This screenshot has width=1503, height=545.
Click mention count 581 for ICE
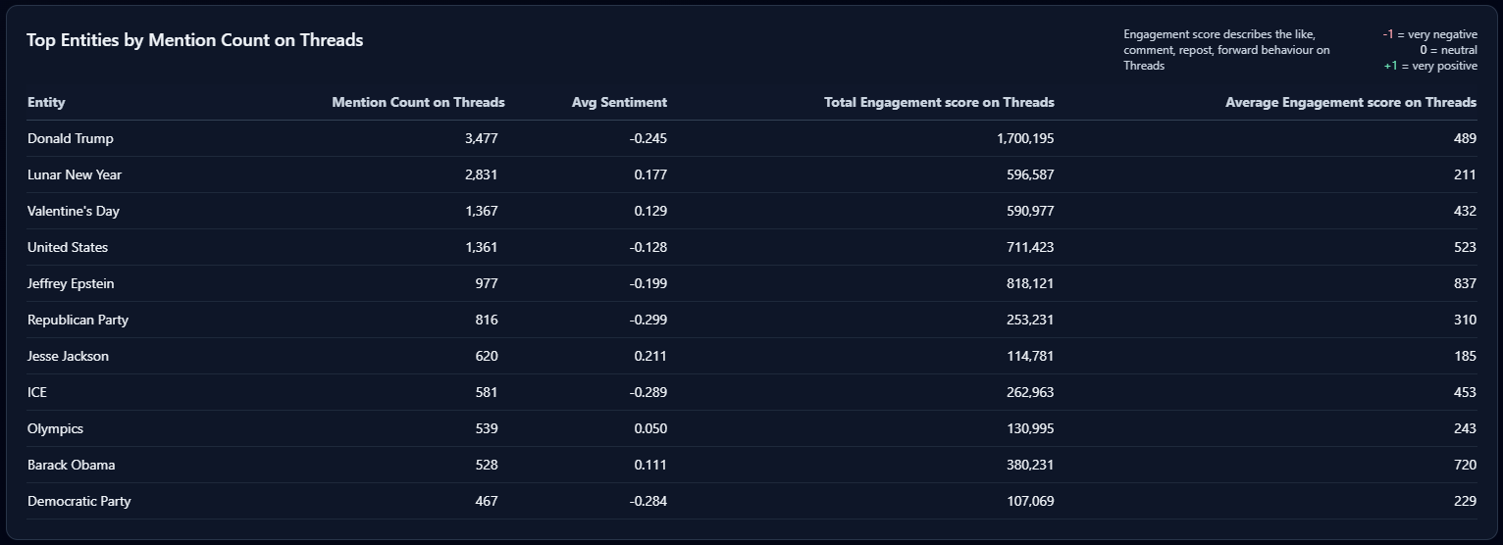pyautogui.click(x=487, y=392)
